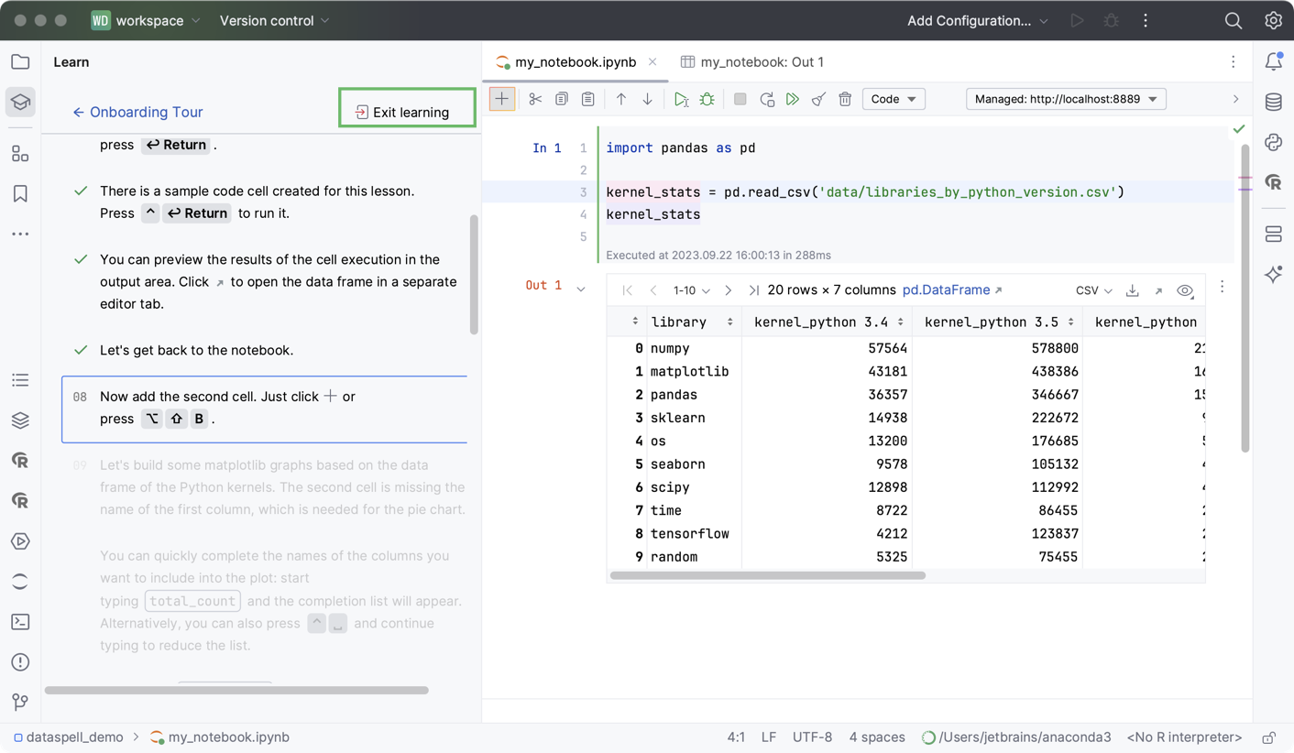Expand the CSV export format dropdown
The height and width of the screenshot is (753, 1294).
1093,290
